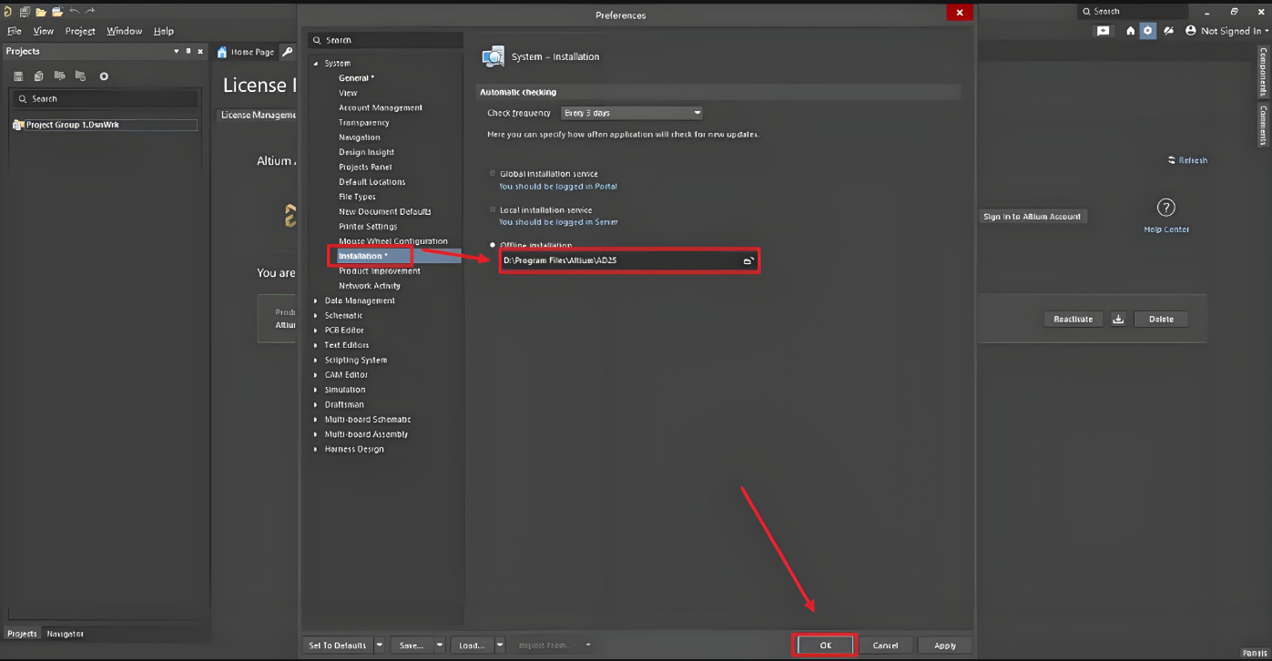The image size is (1272, 661).
Task: Open the Save... dropdown arrow
Action: coord(439,645)
